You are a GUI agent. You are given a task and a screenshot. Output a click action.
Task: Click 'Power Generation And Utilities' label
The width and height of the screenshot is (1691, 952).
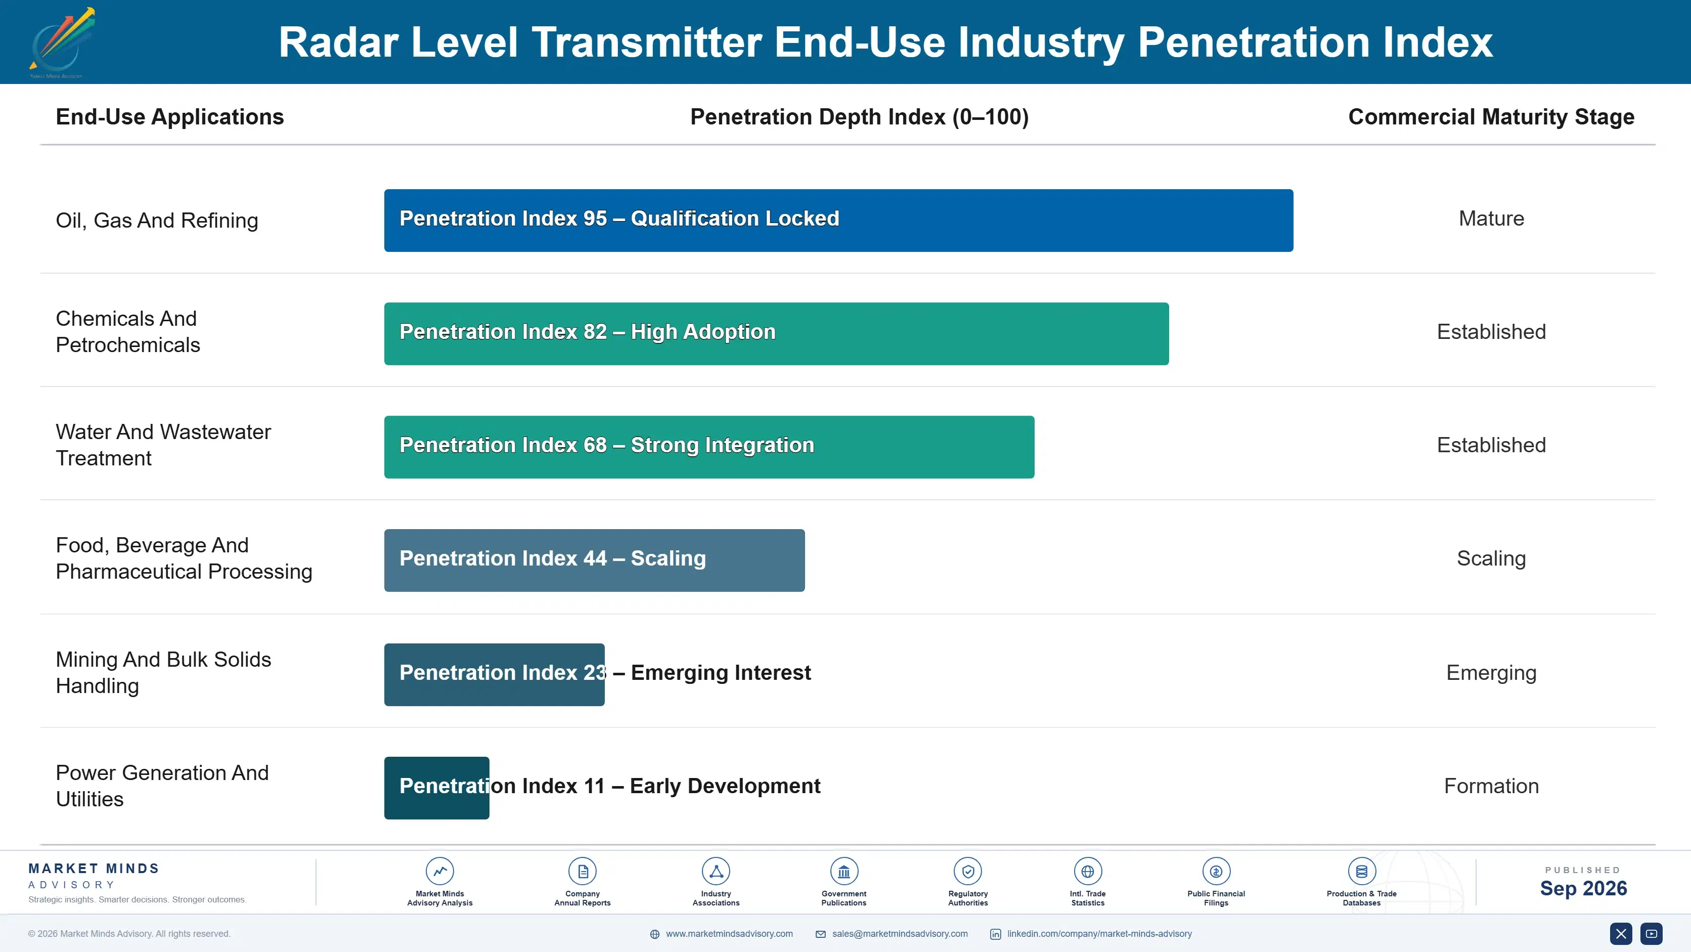(162, 786)
